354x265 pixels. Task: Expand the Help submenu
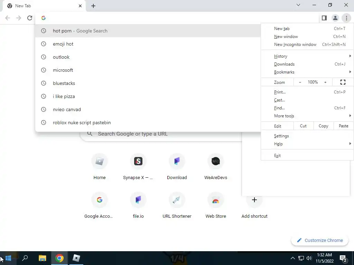click(x=307, y=144)
